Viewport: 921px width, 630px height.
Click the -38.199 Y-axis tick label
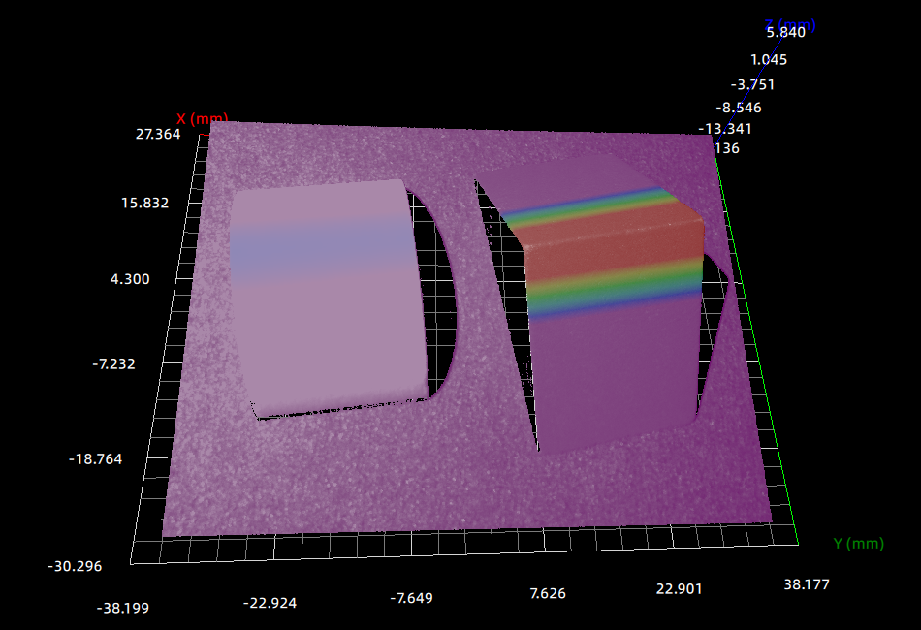pos(123,608)
